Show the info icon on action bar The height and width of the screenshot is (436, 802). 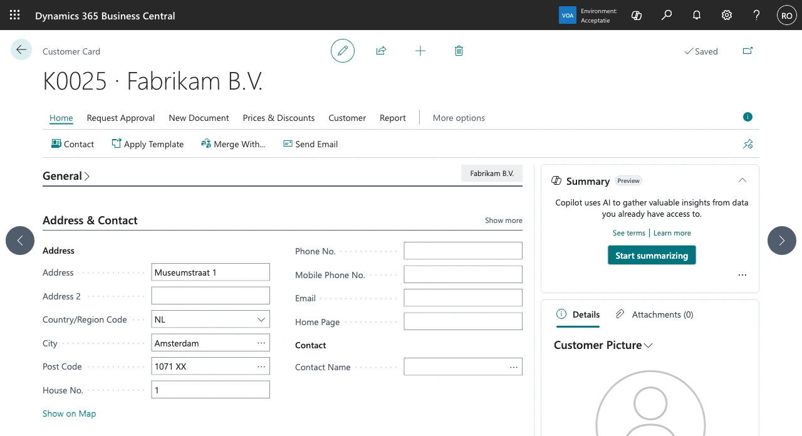[x=747, y=117]
